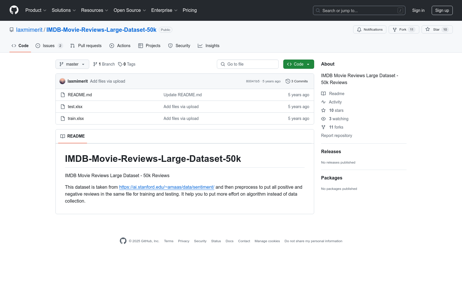Expand the Open Source menu
Viewport: 462px width, 289px height.
tap(130, 10)
